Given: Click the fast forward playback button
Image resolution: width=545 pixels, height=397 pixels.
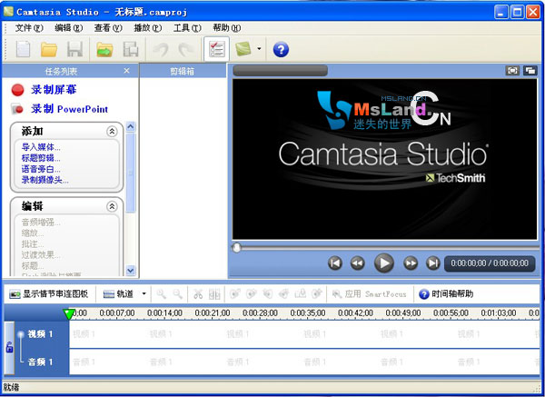Looking at the screenshot, I should (411, 263).
